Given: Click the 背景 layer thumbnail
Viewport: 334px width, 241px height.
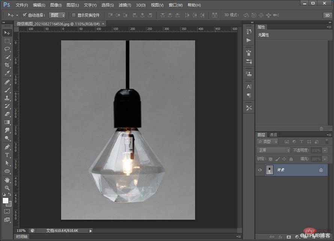Looking at the screenshot, I should (x=269, y=170).
